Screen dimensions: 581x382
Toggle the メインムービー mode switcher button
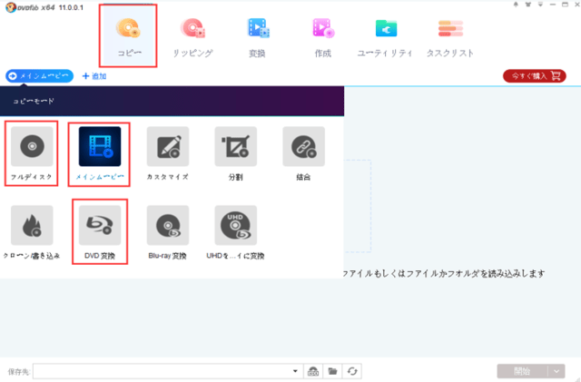tap(38, 76)
